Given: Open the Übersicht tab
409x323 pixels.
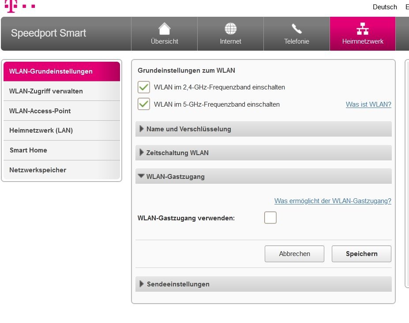Looking at the screenshot, I should click(164, 34).
